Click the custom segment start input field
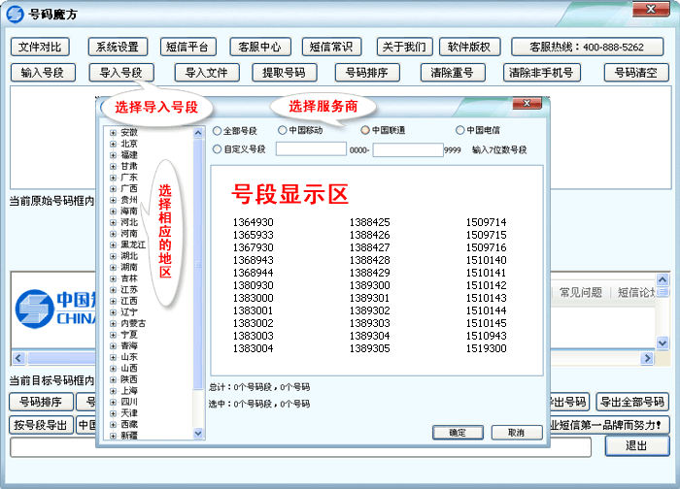680x489 pixels. (311, 149)
